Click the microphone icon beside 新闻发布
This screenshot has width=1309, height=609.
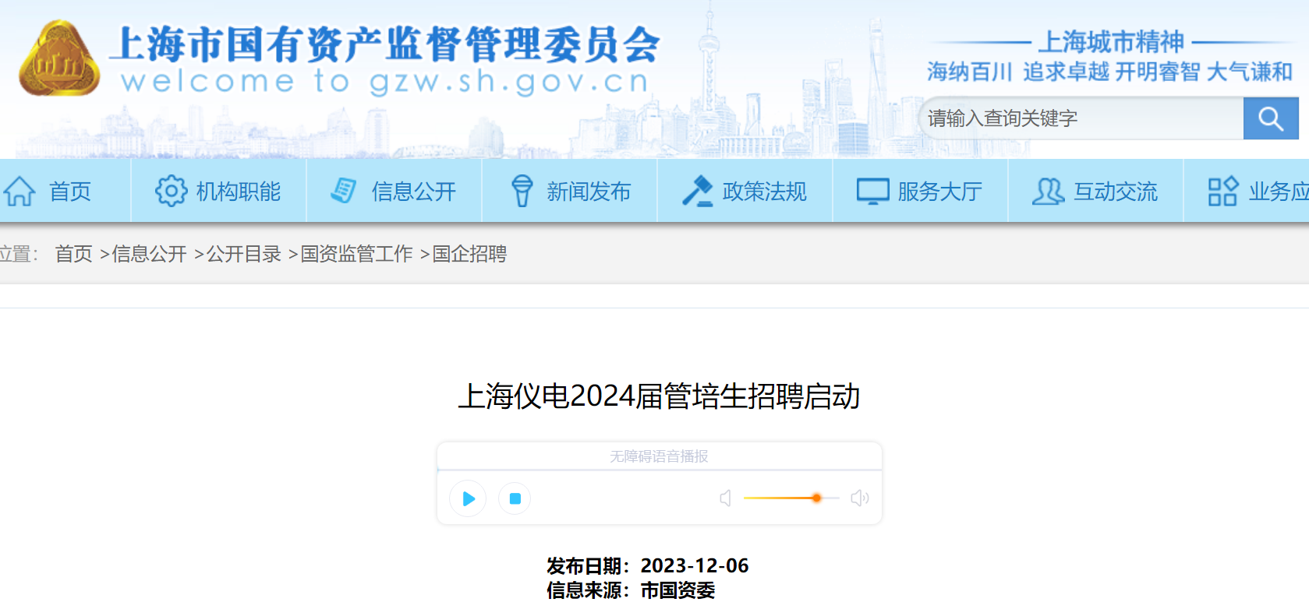(522, 191)
